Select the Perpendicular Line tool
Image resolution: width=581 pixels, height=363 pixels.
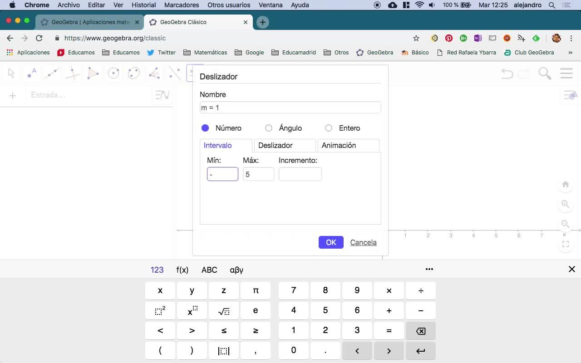(72, 73)
